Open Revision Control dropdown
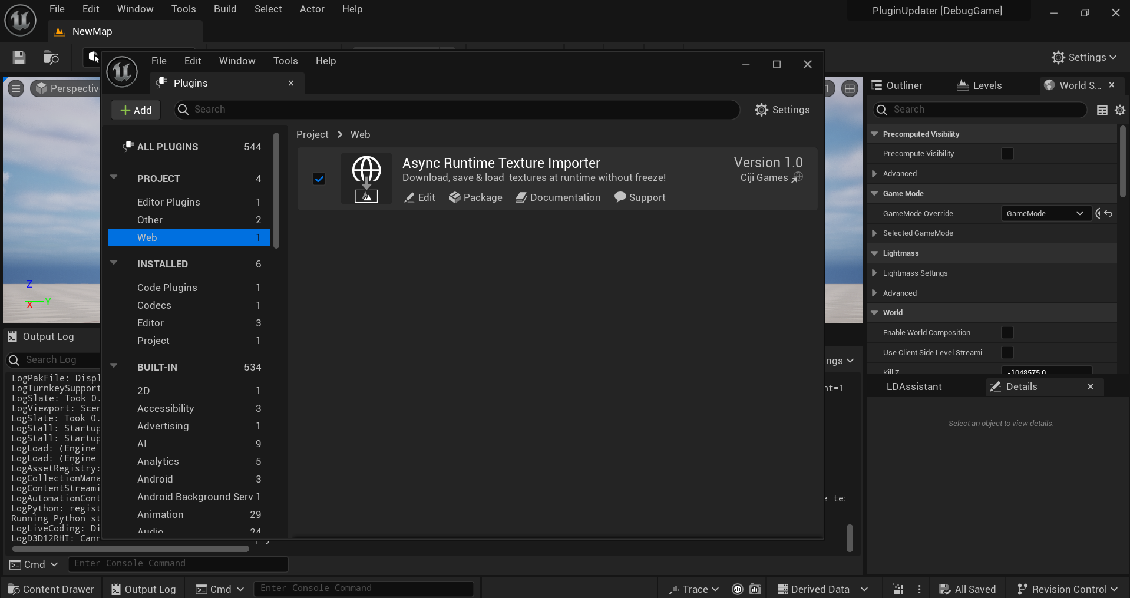 1067,589
